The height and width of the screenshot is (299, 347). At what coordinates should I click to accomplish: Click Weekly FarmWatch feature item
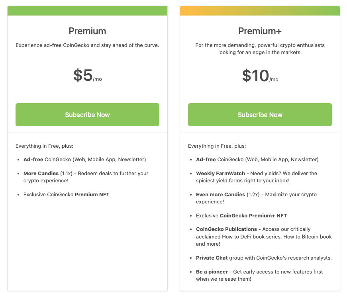[x=257, y=177]
